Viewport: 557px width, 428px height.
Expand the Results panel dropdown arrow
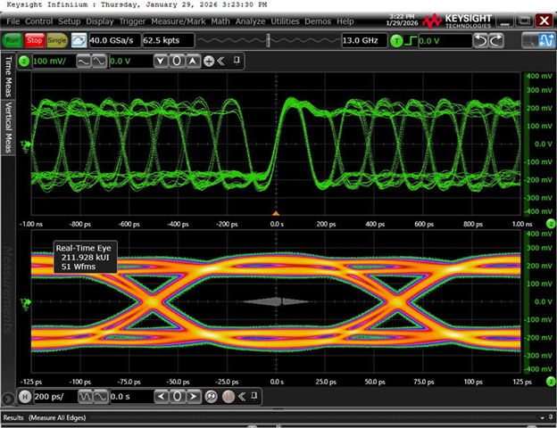click(540, 417)
